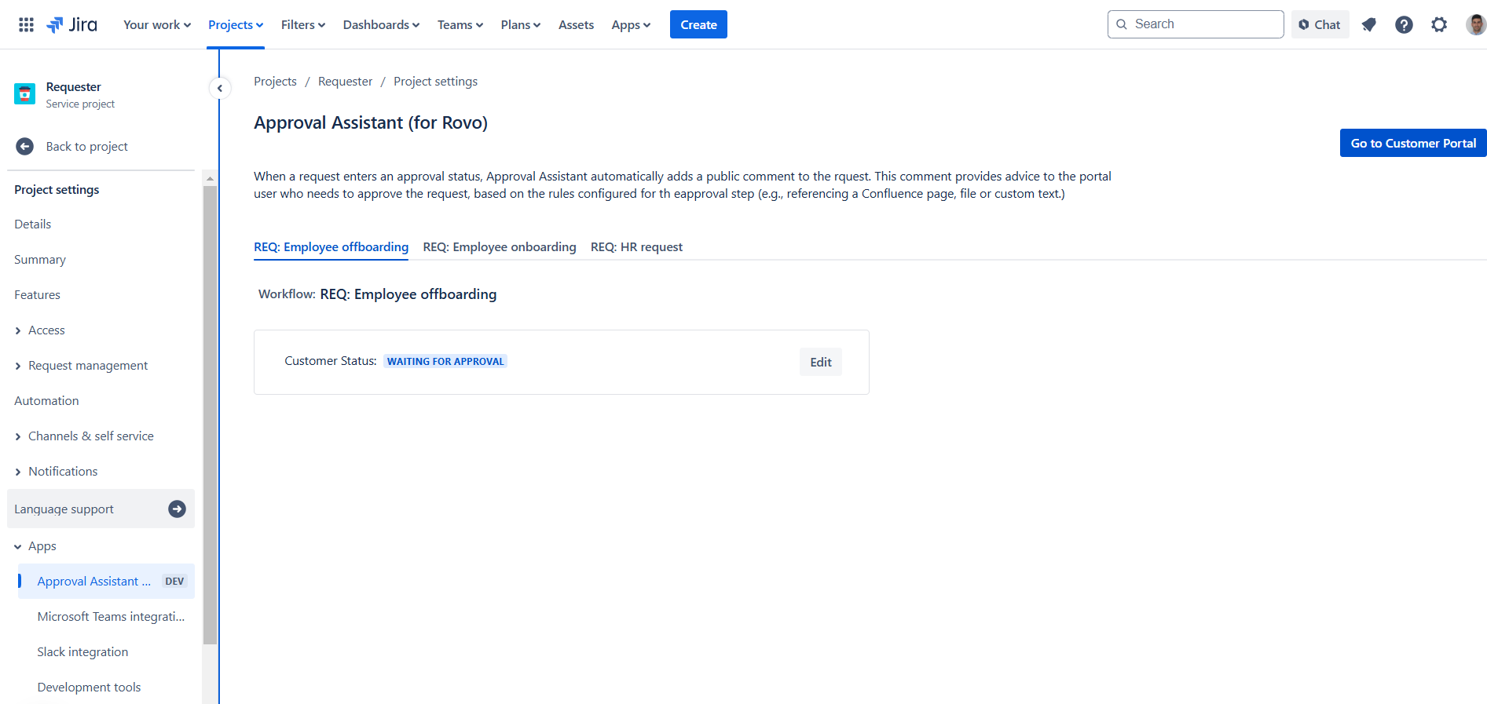Open the Apps dropdown in top navigation
Screen dimensions: 1487x704
point(631,24)
